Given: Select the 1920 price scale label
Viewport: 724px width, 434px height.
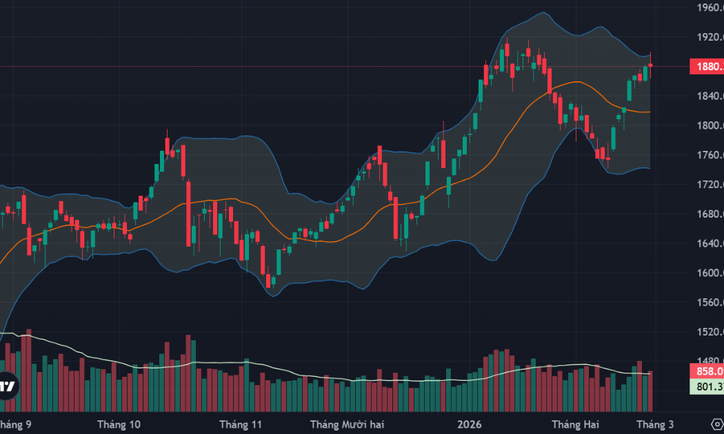Looking at the screenshot, I should pyautogui.click(x=709, y=37).
